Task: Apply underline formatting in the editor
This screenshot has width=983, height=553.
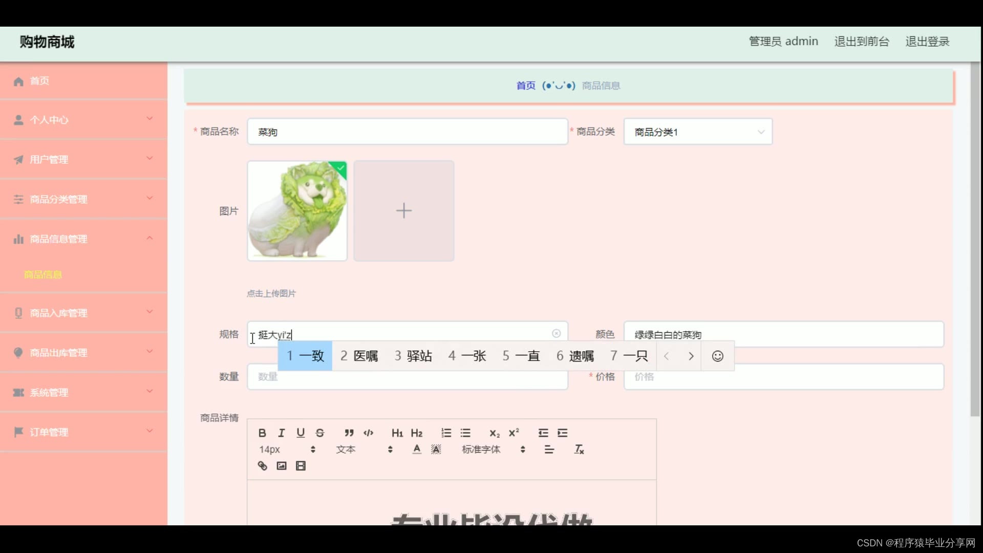Action: click(301, 433)
